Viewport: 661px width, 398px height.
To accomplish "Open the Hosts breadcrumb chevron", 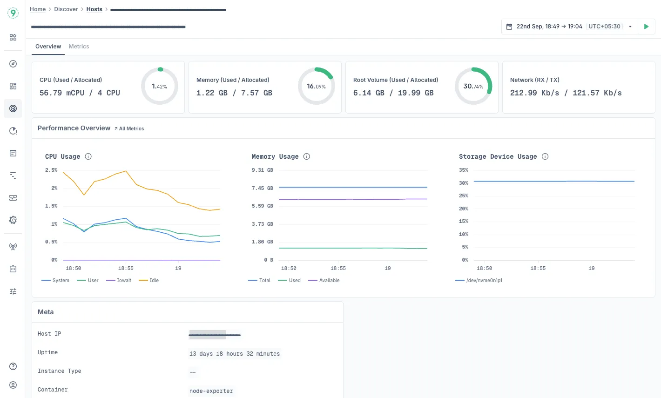I will [106, 9].
